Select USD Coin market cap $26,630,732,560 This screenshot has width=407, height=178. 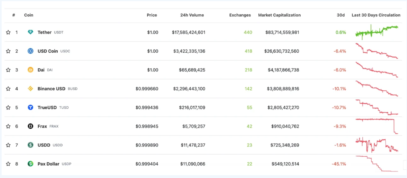pyautogui.click(x=282, y=51)
